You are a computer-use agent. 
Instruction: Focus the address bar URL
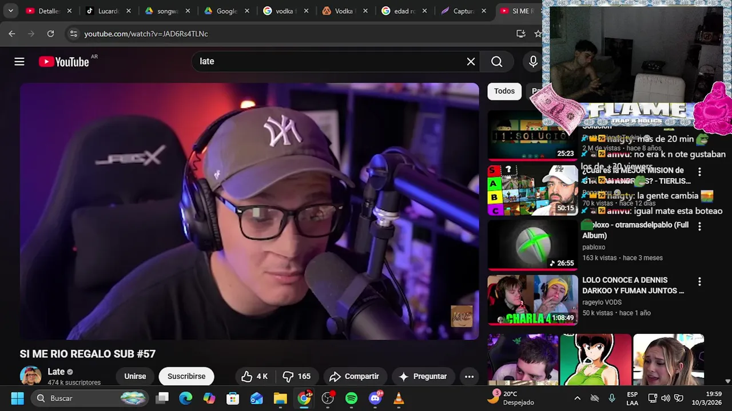coord(146,34)
